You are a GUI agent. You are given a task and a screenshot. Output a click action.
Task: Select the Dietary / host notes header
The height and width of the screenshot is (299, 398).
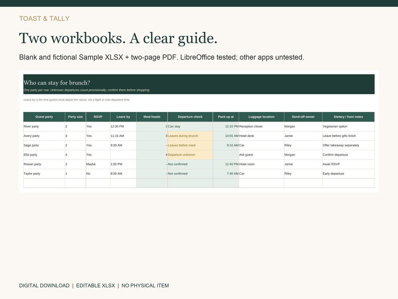[349, 117]
